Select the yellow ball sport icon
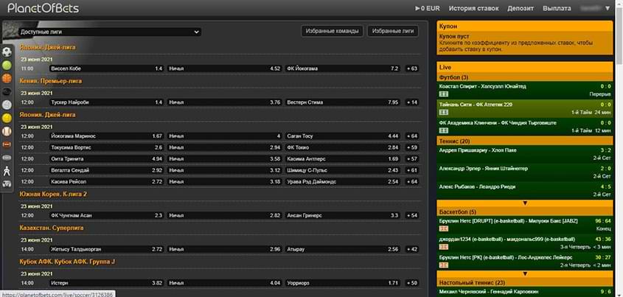The height and width of the screenshot is (297, 623). tap(7, 118)
